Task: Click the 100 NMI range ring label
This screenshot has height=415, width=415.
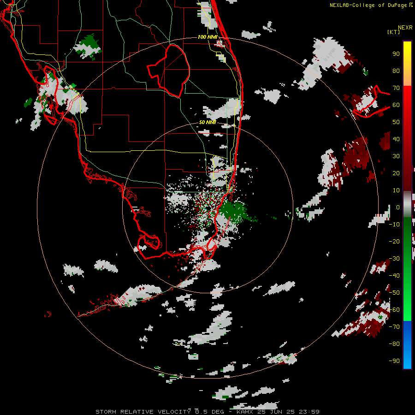Action: coord(207,37)
